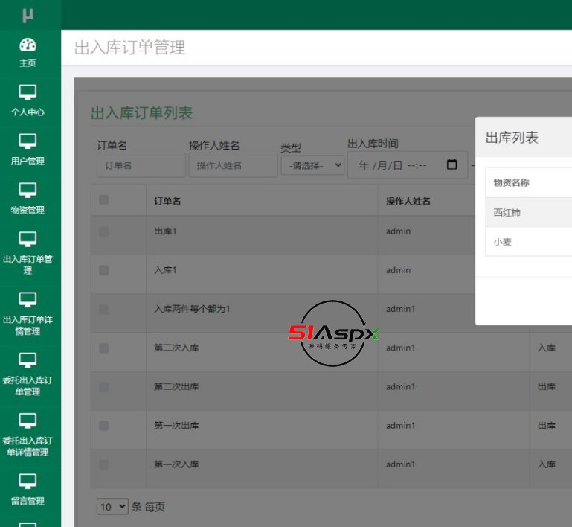
Task: Go to 主页 menu entry
Action: pyautogui.click(x=28, y=63)
